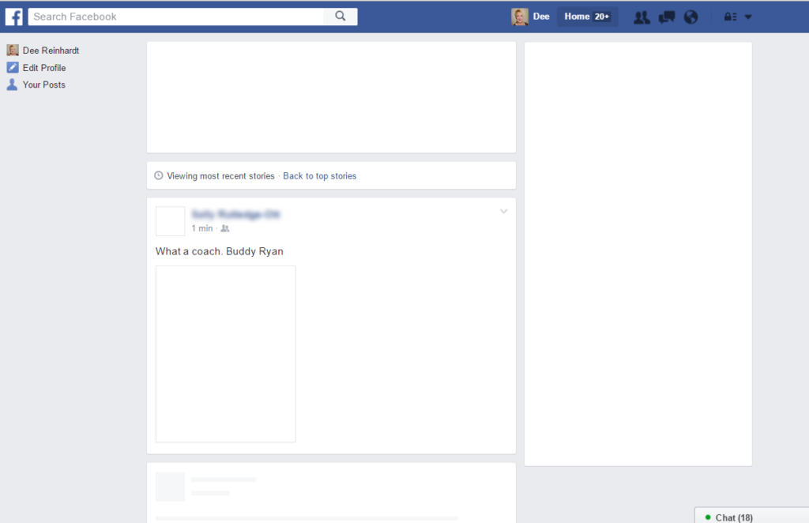This screenshot has width=809, height=523.
Task: Click the Your Posts person icon
Action: tap(12, 85)
